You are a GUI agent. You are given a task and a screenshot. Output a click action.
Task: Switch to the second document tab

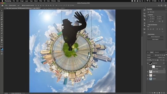coord(54,8)
